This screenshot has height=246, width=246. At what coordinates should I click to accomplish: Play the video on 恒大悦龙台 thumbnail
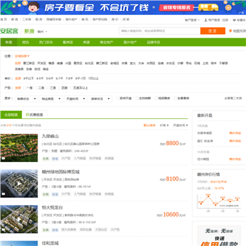point(19,219)
